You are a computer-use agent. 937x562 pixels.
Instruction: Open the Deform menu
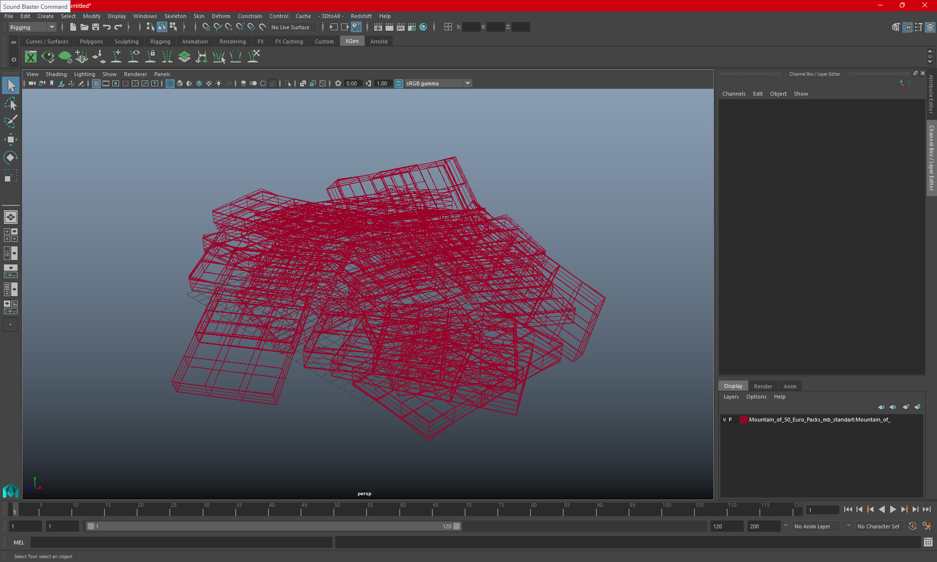[x=221, y=16]
